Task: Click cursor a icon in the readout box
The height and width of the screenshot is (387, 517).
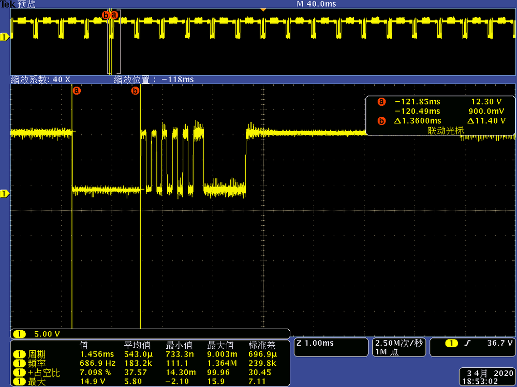Action: [x=381, y=102]
